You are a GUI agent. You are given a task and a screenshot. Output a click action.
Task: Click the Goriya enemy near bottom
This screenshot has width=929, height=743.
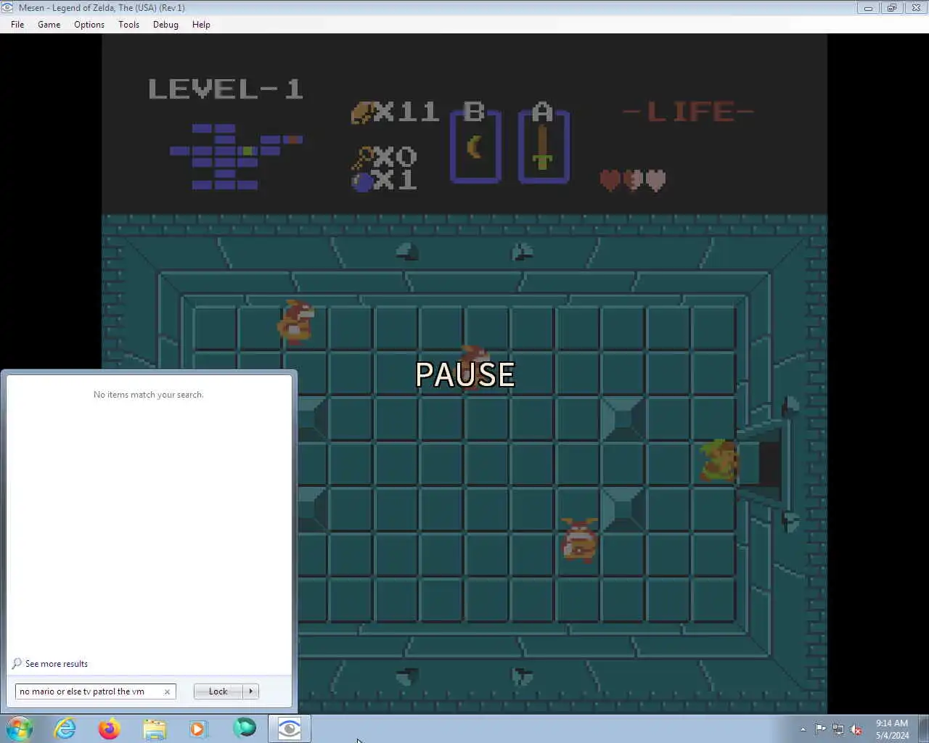tap(580, 540)
